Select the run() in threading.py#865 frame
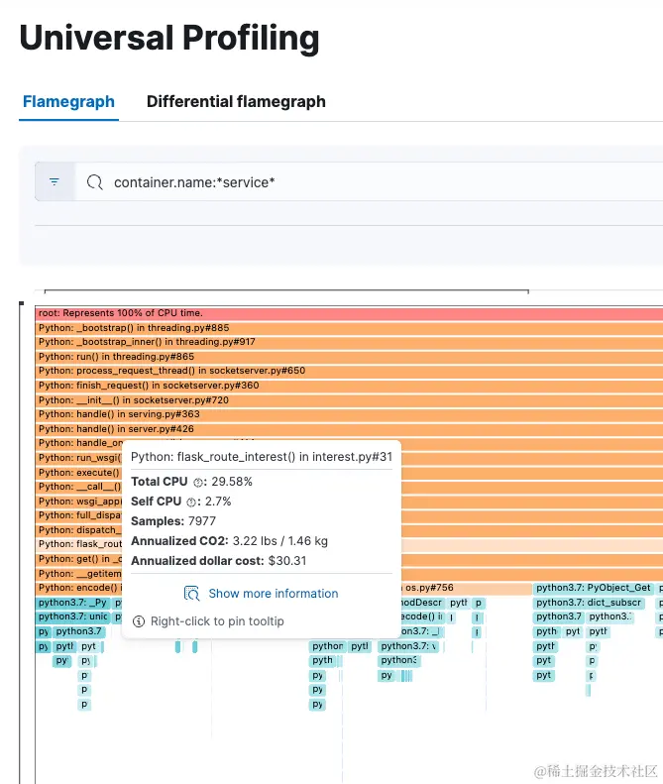Viewport: 663px width, 784px height. (x=347, y=357)
